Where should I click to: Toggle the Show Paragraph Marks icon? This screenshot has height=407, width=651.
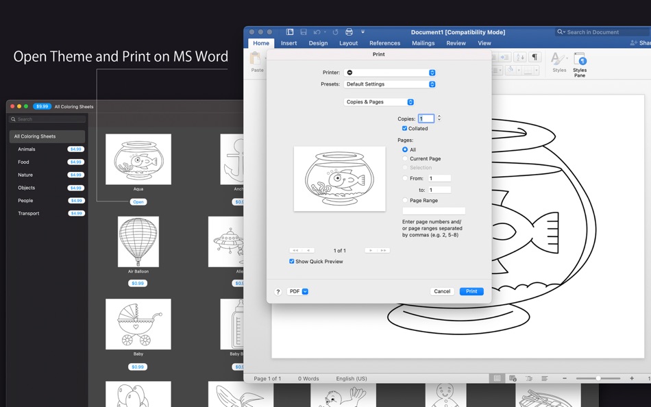tap(535, 57)
